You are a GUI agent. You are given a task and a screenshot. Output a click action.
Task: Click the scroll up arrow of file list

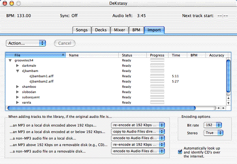click(229, 98)
